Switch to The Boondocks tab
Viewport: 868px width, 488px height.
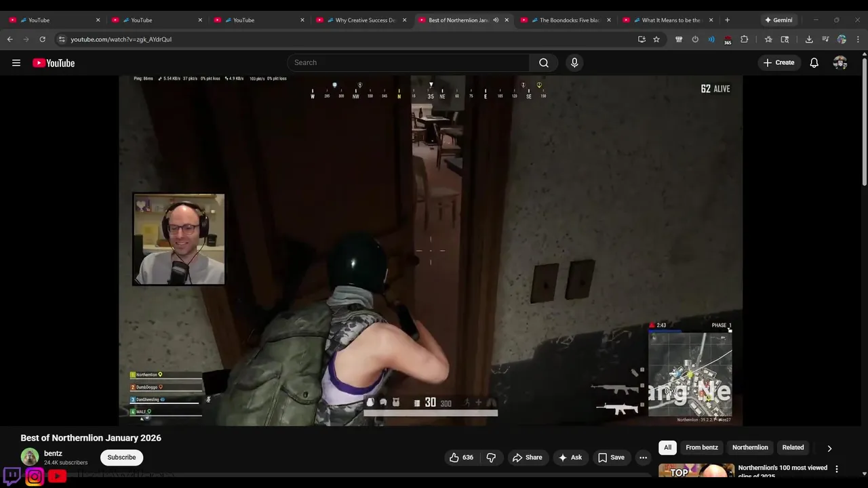point(566,20)
